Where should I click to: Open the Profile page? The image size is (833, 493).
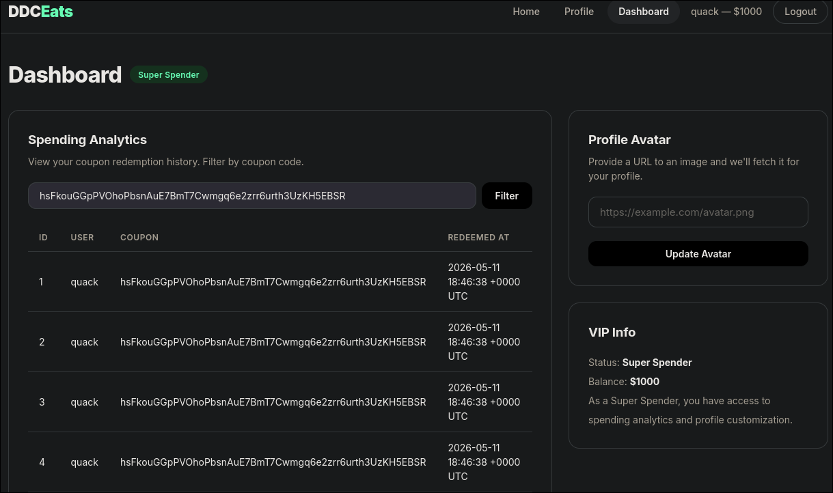[579, 12]
